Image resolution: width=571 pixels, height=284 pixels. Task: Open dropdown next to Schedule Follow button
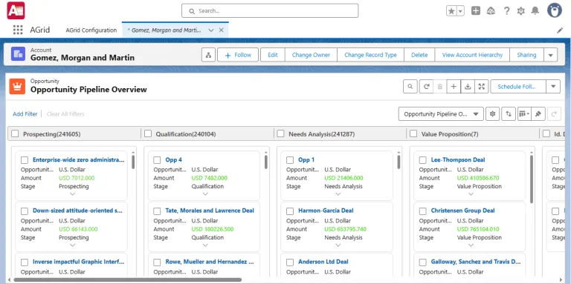tap(553, 87)
